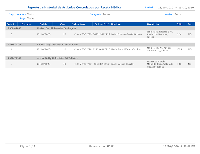
Task: Select name 'Javier Ernesto García Orozco'
Action: pos(126,34)
